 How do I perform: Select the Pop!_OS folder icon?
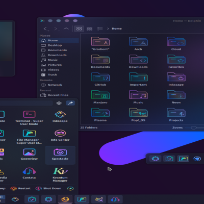(138, 113)
